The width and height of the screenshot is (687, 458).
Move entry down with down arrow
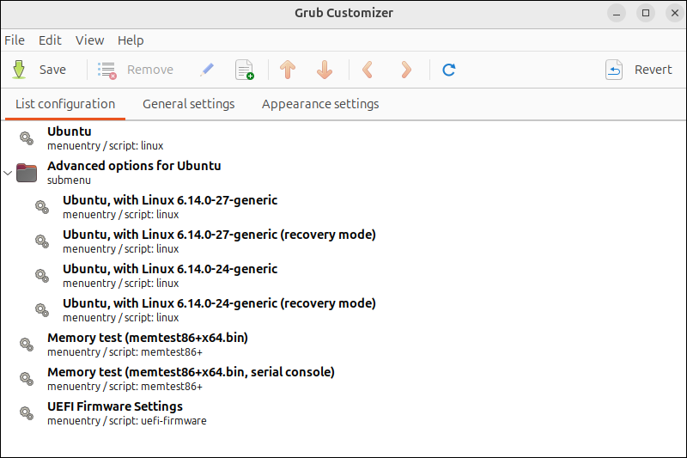[325, 70]
